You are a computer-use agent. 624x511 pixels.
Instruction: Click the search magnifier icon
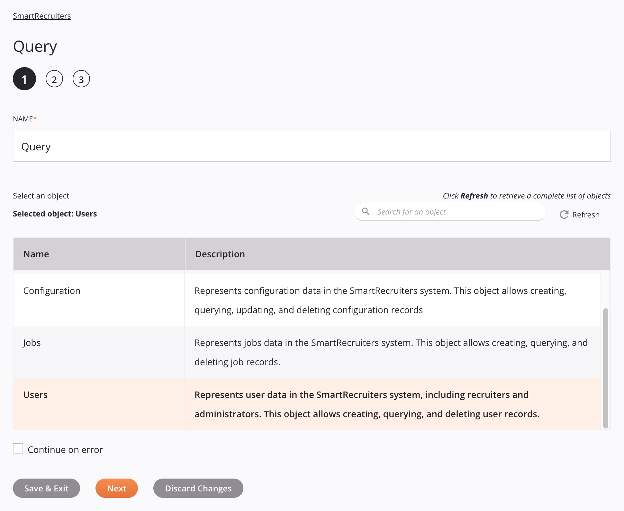point(366,211)
